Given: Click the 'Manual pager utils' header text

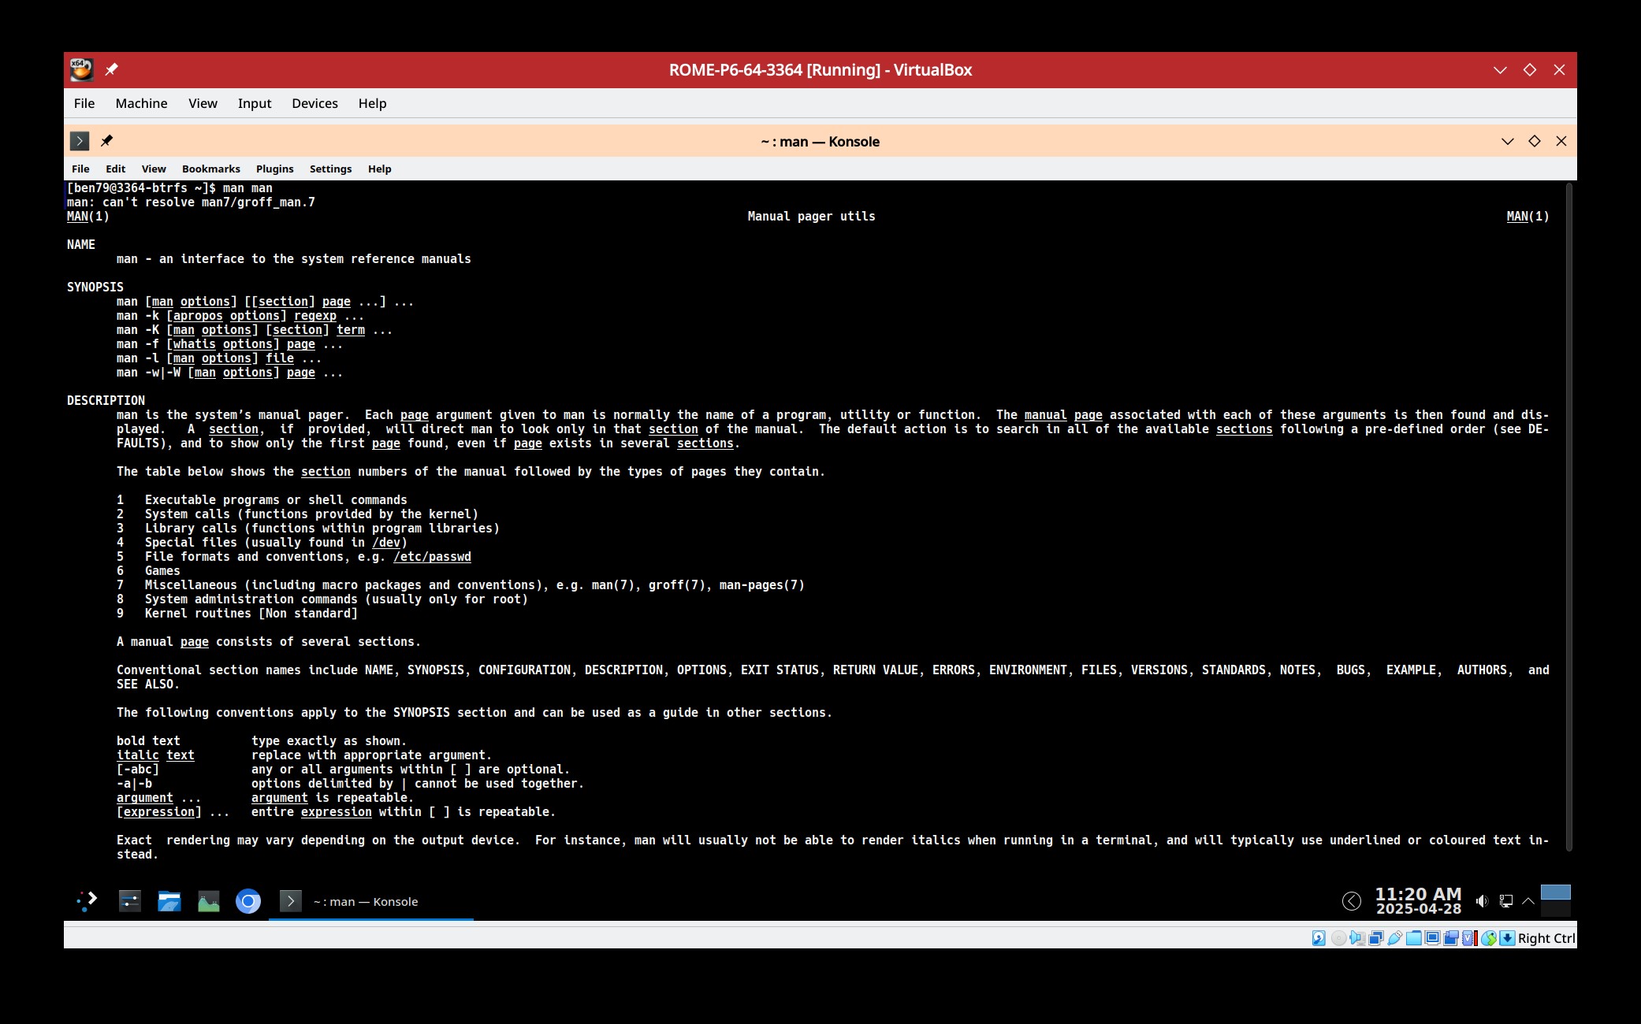Looking at the screenshot, I should coord(811,216).
